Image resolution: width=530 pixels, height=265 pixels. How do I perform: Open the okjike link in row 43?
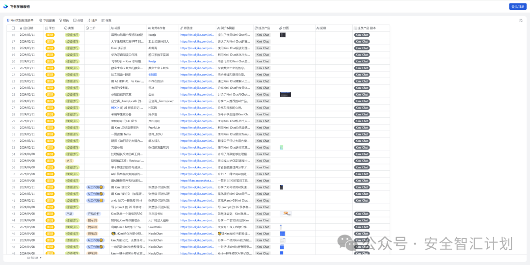(197, 213)
